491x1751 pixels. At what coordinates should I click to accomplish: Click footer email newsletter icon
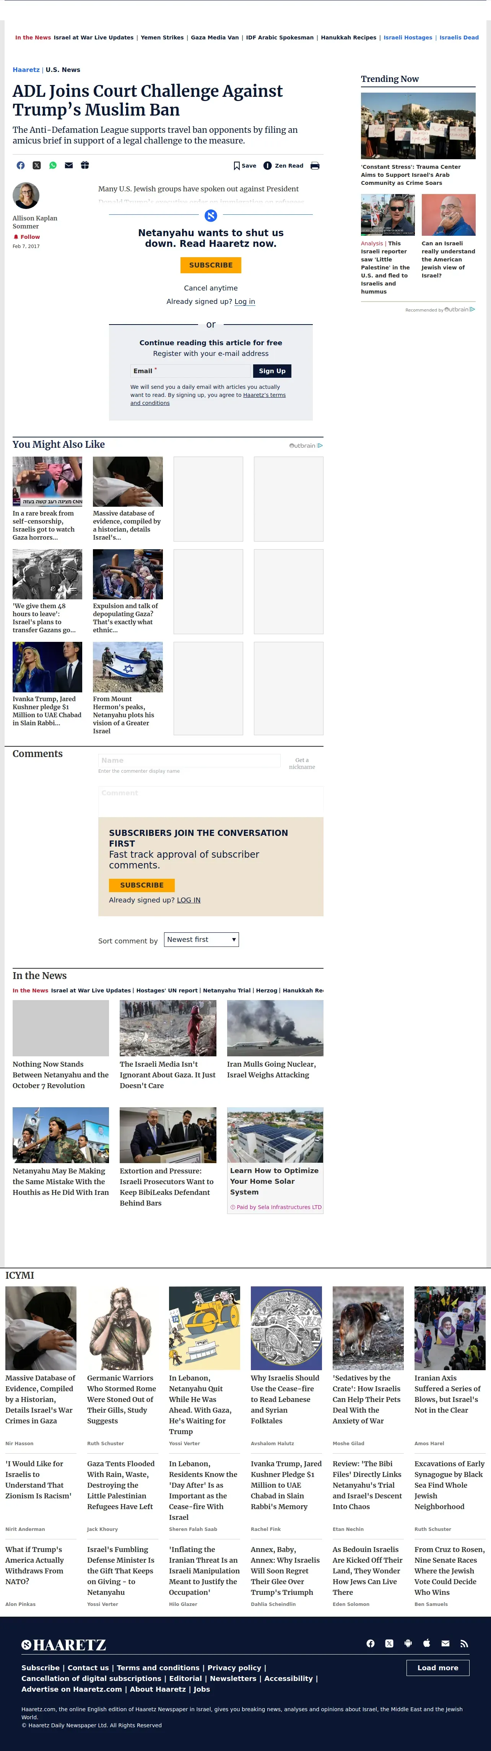click(x=445, y=1643)
